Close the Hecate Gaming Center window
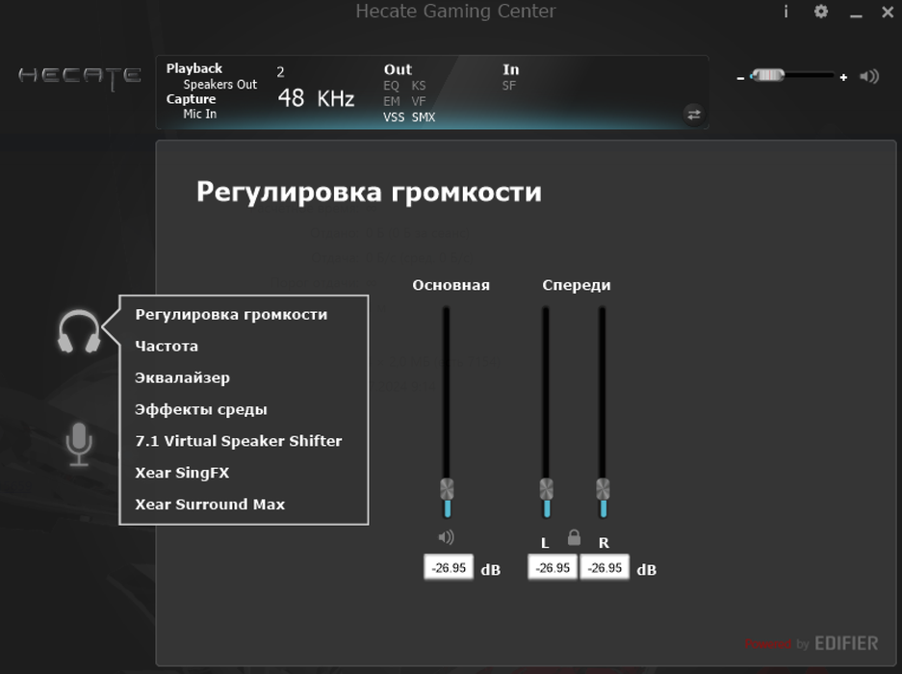The height and width of the screenshot is (674, 902). coord(888,12)
